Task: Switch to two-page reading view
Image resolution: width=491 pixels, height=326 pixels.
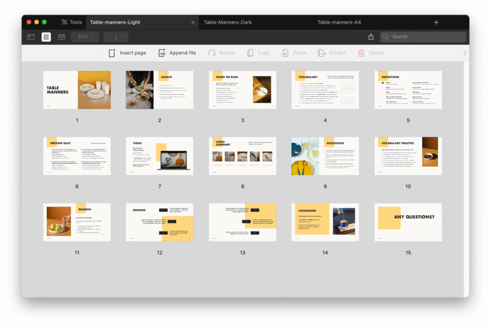Action: click(x=61, y=37)
